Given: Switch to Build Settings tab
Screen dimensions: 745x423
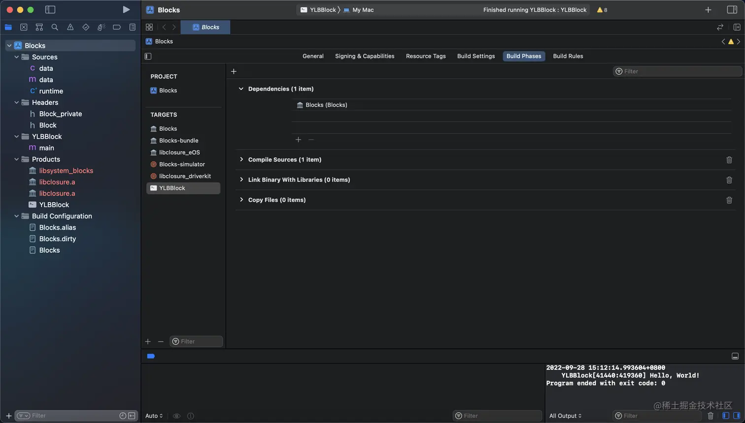Looking at the screenshot, I should [x=476, y=56].
